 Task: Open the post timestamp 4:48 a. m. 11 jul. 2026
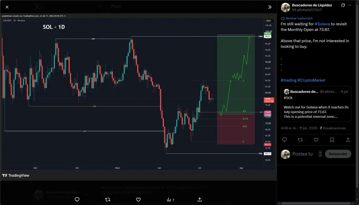click(299, 128)
